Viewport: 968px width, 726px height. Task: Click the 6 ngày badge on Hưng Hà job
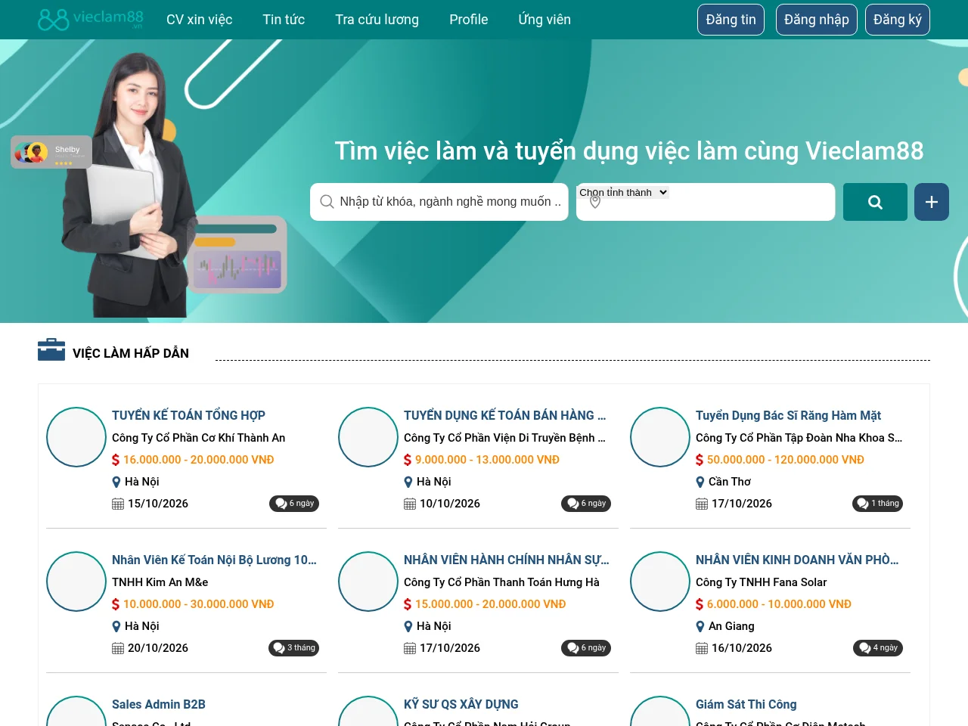(x=586, y=648)
